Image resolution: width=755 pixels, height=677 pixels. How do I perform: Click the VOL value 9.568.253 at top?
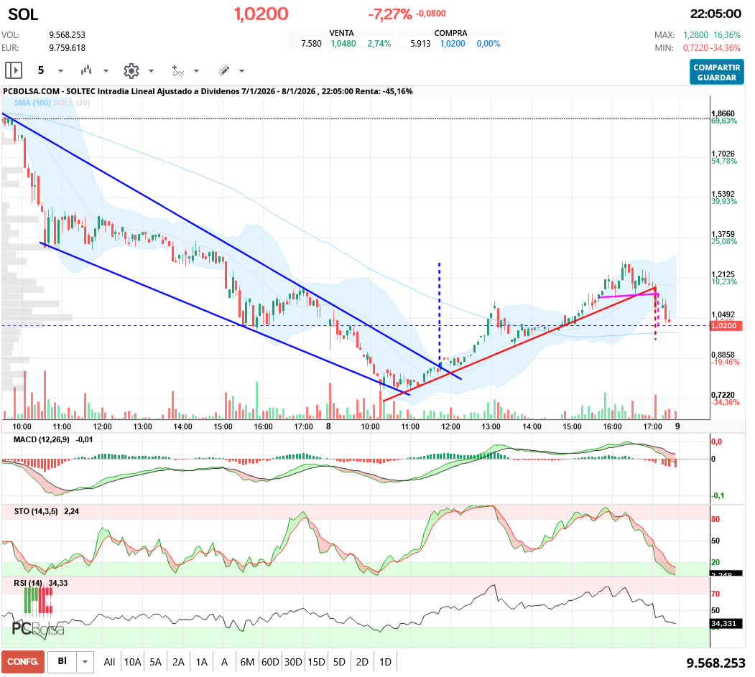click(x=67, y=34)
